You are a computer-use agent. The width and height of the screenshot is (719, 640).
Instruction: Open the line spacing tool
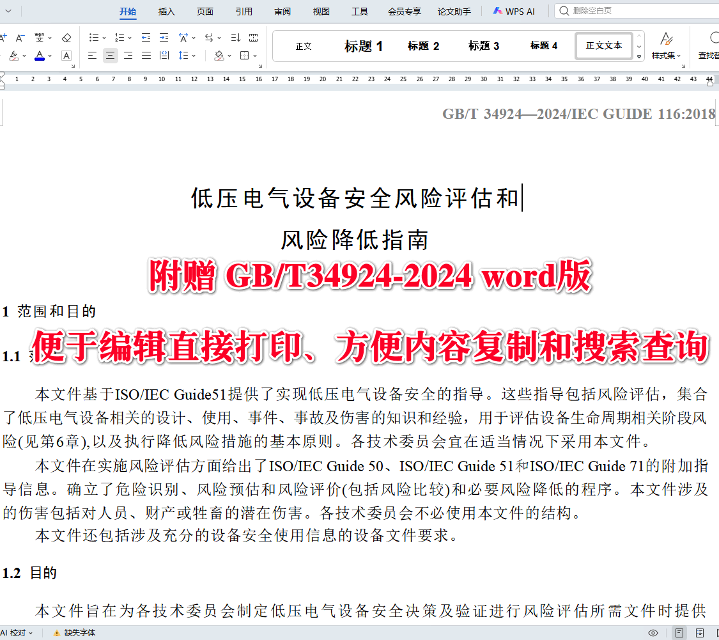coord(183,56)
